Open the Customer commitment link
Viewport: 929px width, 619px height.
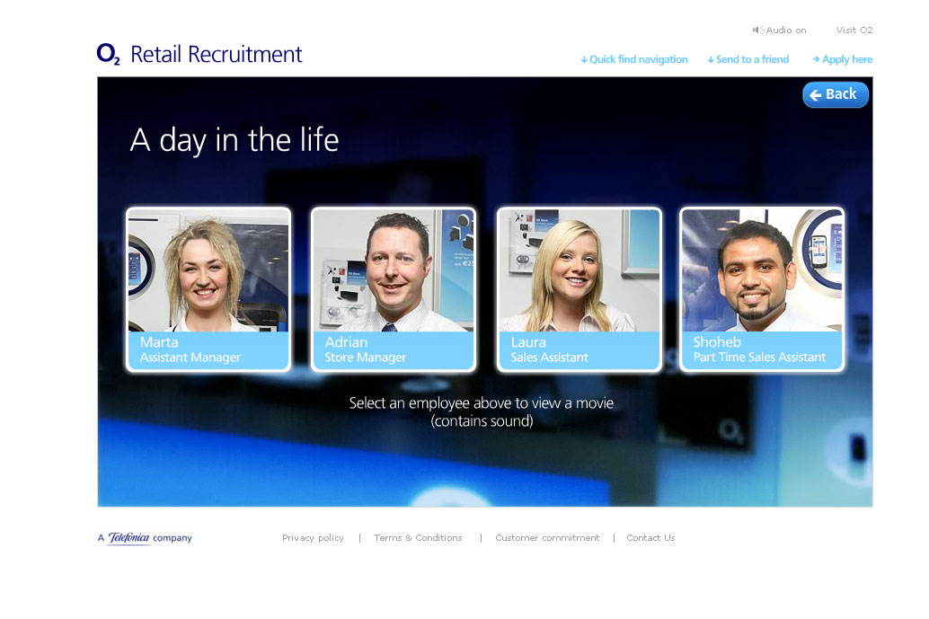[x=547, y=538]
